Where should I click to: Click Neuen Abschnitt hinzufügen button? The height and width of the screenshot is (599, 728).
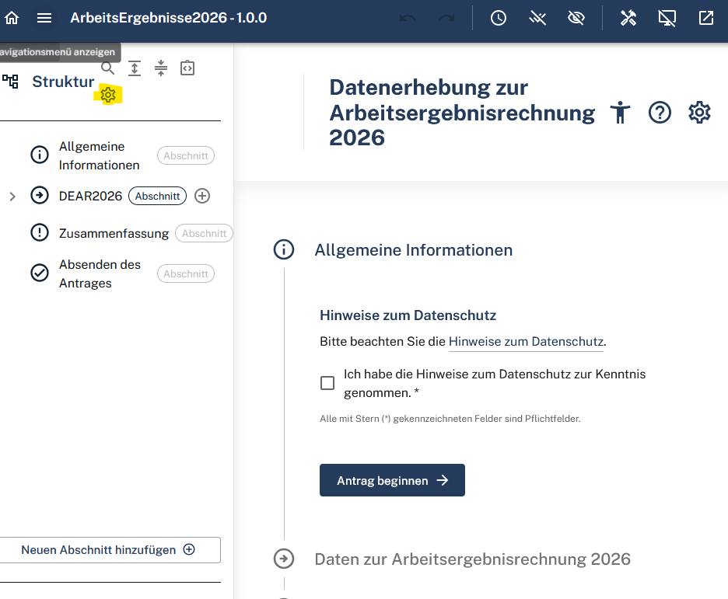click(x=108, y=550)
